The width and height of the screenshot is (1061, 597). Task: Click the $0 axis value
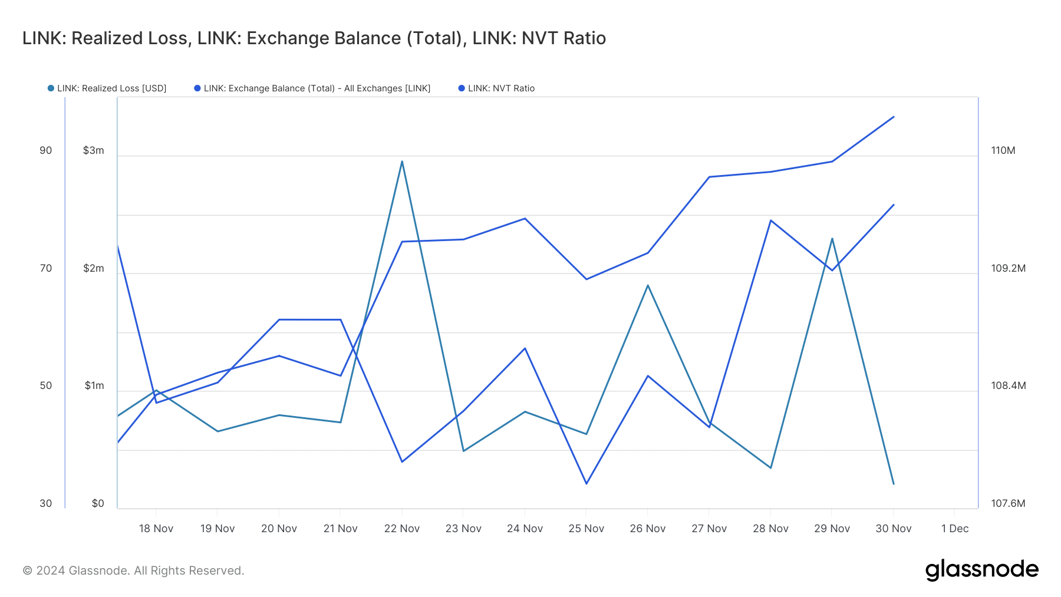pos(98,503)
